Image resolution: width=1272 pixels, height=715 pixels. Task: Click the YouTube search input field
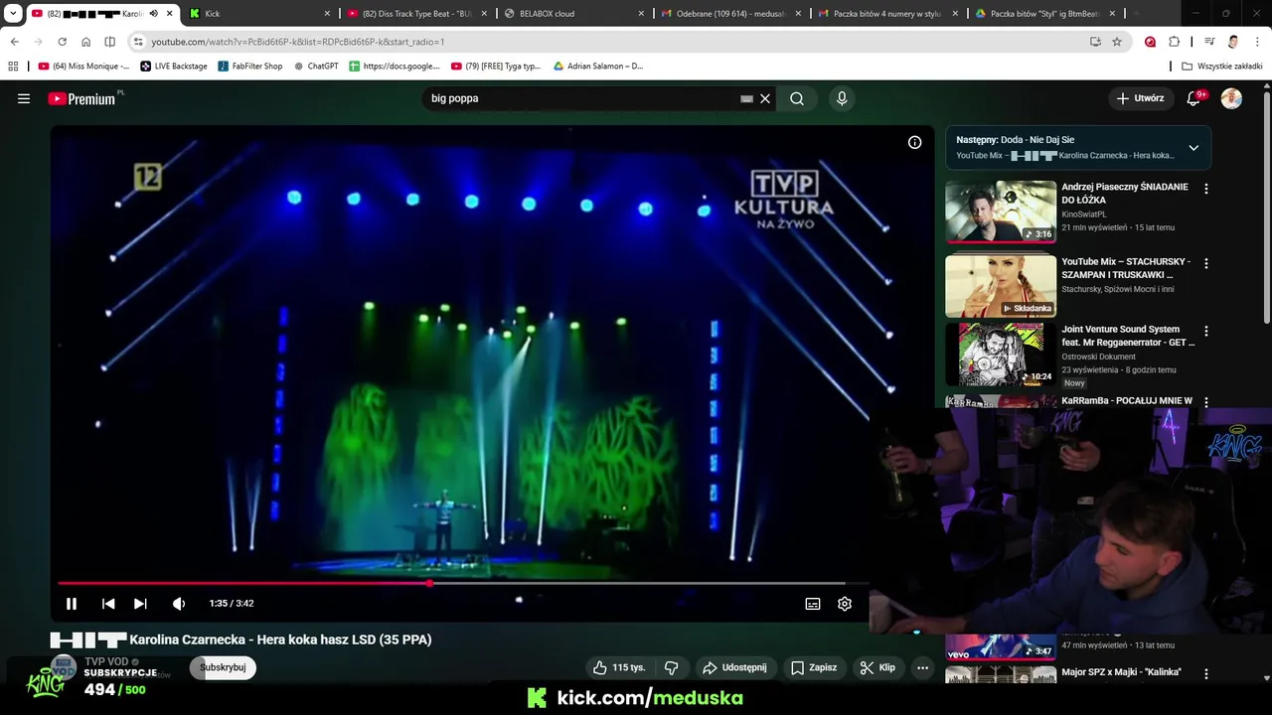(581, 98)
